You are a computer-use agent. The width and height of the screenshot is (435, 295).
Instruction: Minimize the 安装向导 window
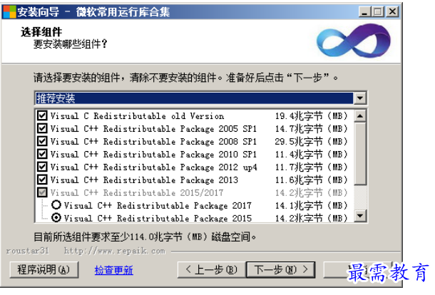tap(364, 11)
